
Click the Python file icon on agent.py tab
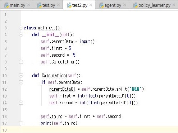pyautogui.click(x=101, y=5)
